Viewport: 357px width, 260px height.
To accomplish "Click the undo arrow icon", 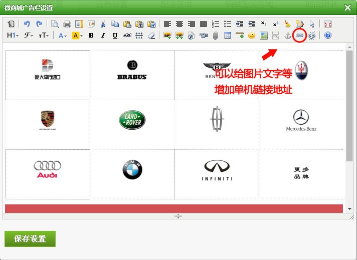I will click(x=27, y=24).
